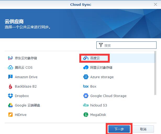Select the Box provider label
Image resolution: width=161 pixels, height=134 pixels.
click(x=93, y=86)
